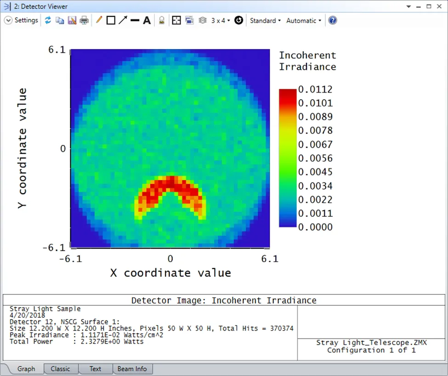Select the rectangle drawing tool
Viewport: 448px width, 376px height.
click(111, 21)
